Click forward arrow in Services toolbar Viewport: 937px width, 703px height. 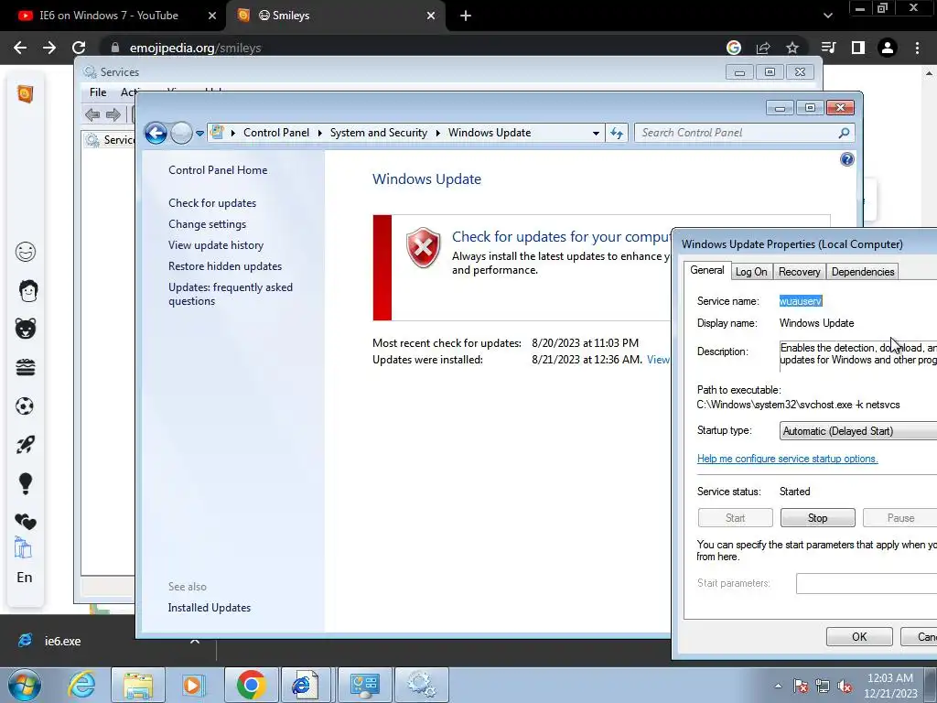click(113, 114)
